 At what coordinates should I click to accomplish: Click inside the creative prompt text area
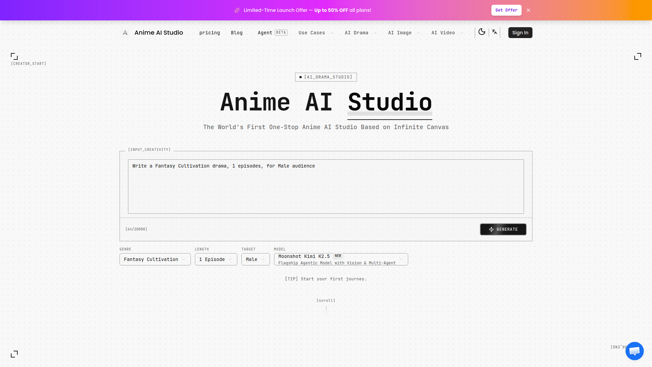click(326, 186)
